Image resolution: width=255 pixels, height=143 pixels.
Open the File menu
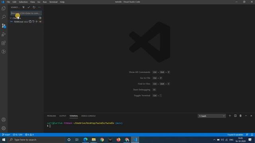pyautogui.click(x=8, y=2)
